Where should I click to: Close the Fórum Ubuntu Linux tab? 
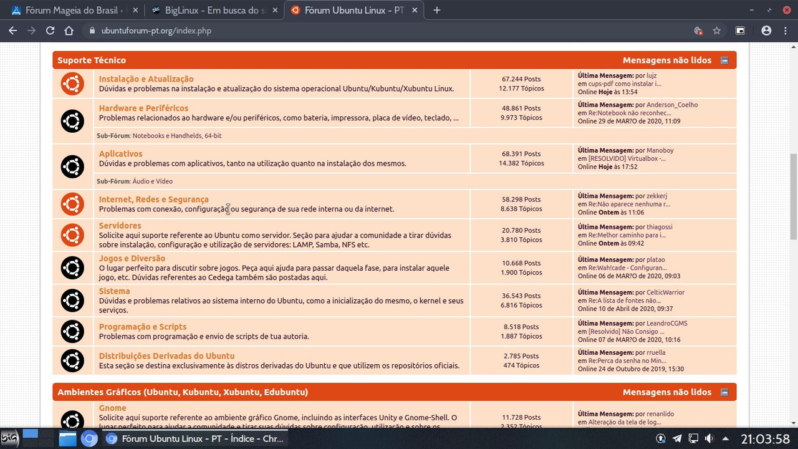pyautogui.click(x=415, y=10)
